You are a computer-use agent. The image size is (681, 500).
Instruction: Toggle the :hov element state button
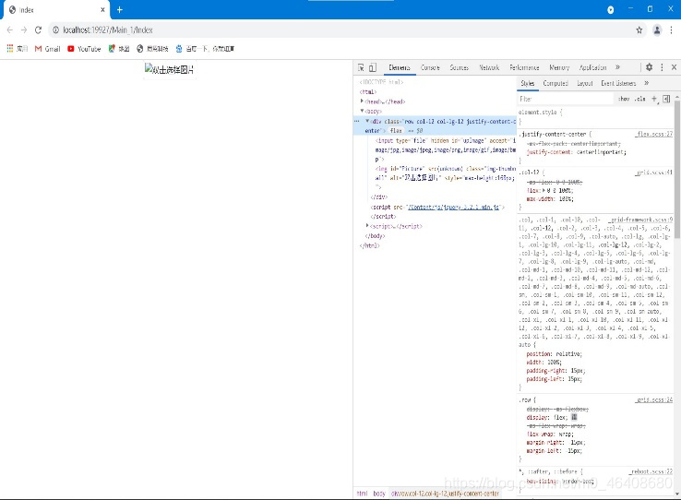[x=624, y=99]
